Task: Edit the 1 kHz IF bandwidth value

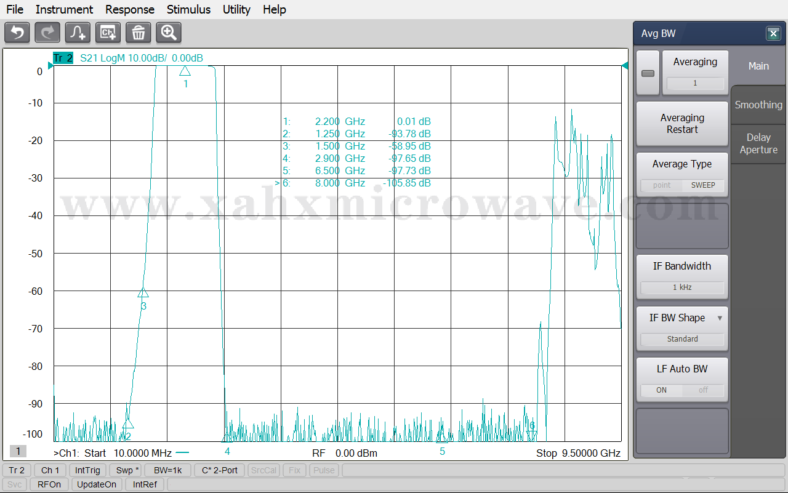Action: coord(682,287)
